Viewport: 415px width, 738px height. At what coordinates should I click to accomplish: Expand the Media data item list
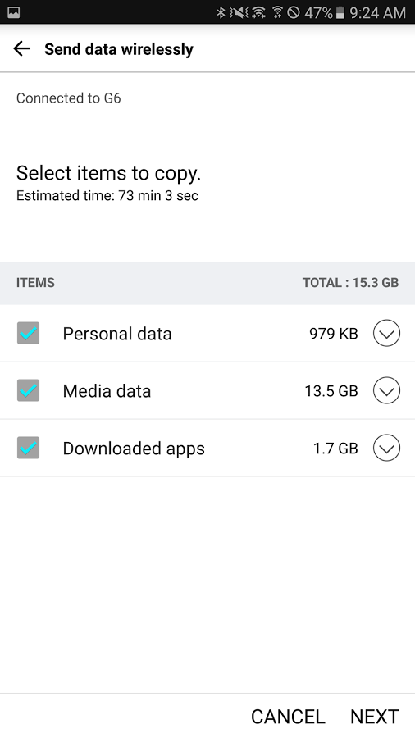pyautogui.click(x=387, y=390)
